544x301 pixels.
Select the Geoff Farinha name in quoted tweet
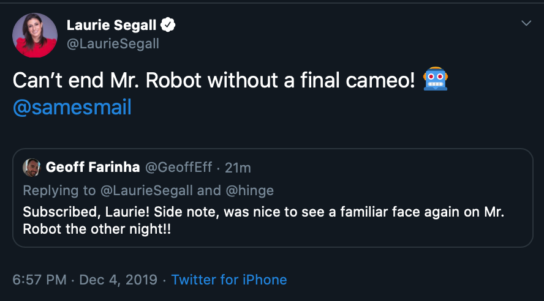point(94,168)
